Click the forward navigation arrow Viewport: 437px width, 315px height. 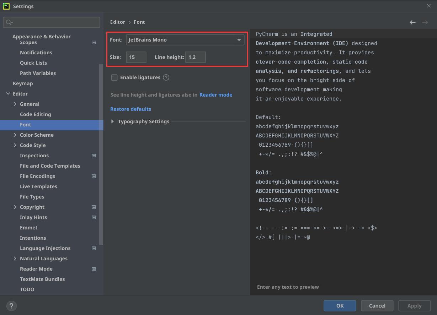coord(425,22)
